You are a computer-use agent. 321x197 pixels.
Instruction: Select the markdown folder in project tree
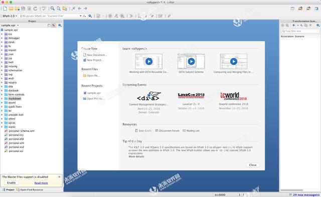tap(15, 99)
